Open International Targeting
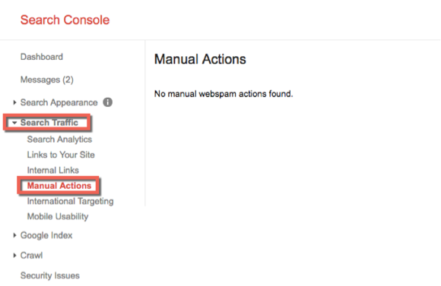 click(x=70, y=201)
